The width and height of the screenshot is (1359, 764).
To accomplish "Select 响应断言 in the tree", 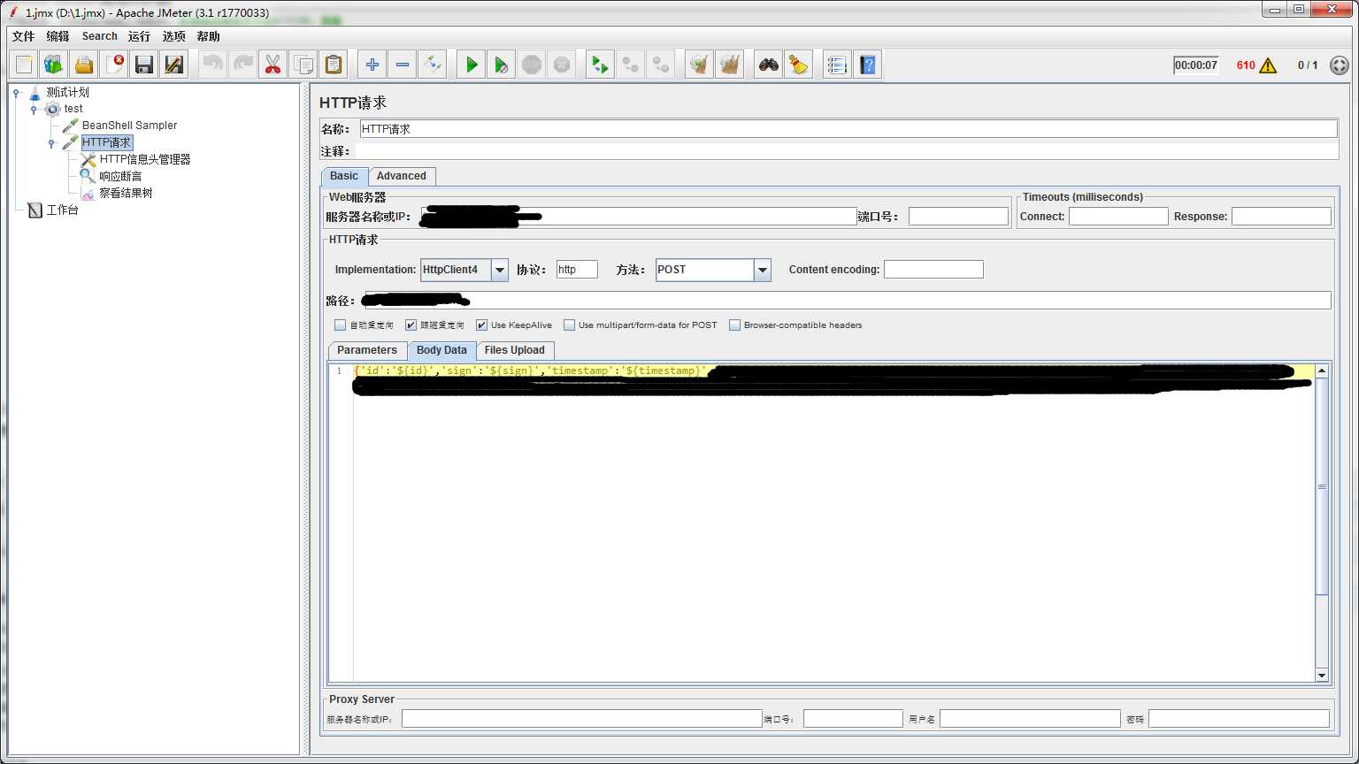I will point(120,176).
